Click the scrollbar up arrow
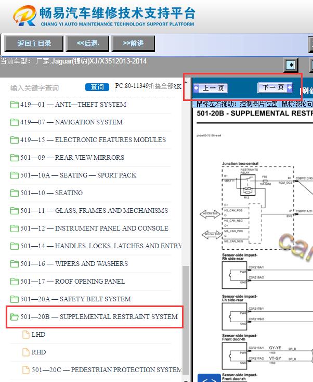313x382 pixels. pos(186,82)
